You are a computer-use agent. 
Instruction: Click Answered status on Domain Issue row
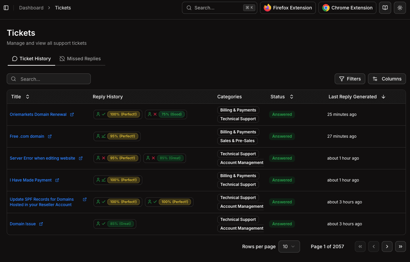(282, 224)
